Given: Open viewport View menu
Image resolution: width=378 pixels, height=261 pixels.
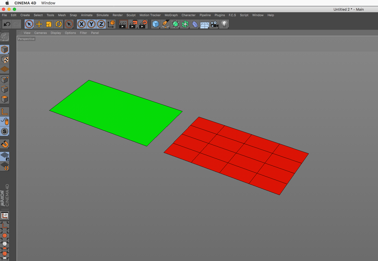Looking at the screenshot, I should [27, 33].
